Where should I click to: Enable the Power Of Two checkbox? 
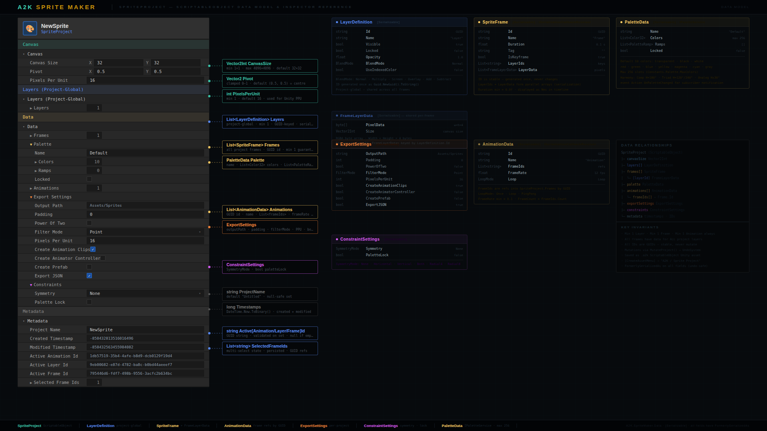click(89, 223)
